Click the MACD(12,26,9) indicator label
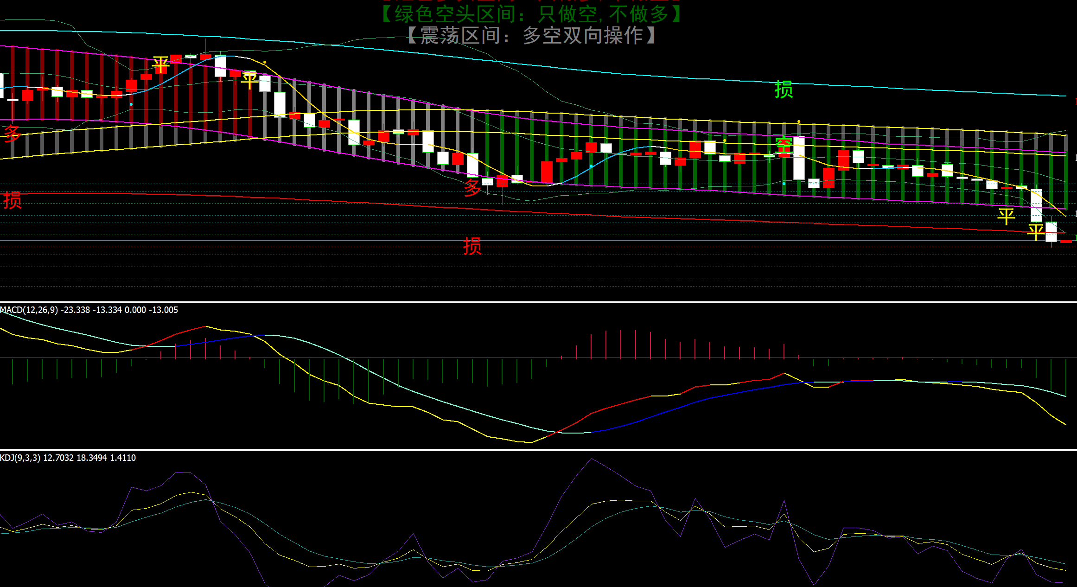 pos(29,310)
